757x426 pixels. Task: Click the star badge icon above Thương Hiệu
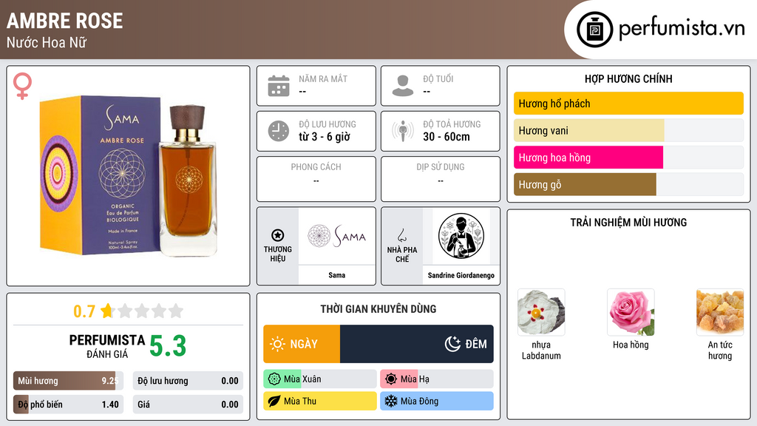[x=278, y=235]
